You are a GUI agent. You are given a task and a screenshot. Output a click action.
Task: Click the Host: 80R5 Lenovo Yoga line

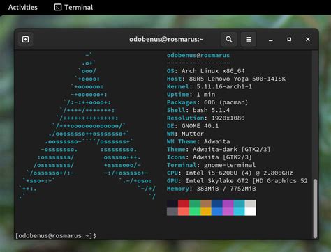point(226,79)
